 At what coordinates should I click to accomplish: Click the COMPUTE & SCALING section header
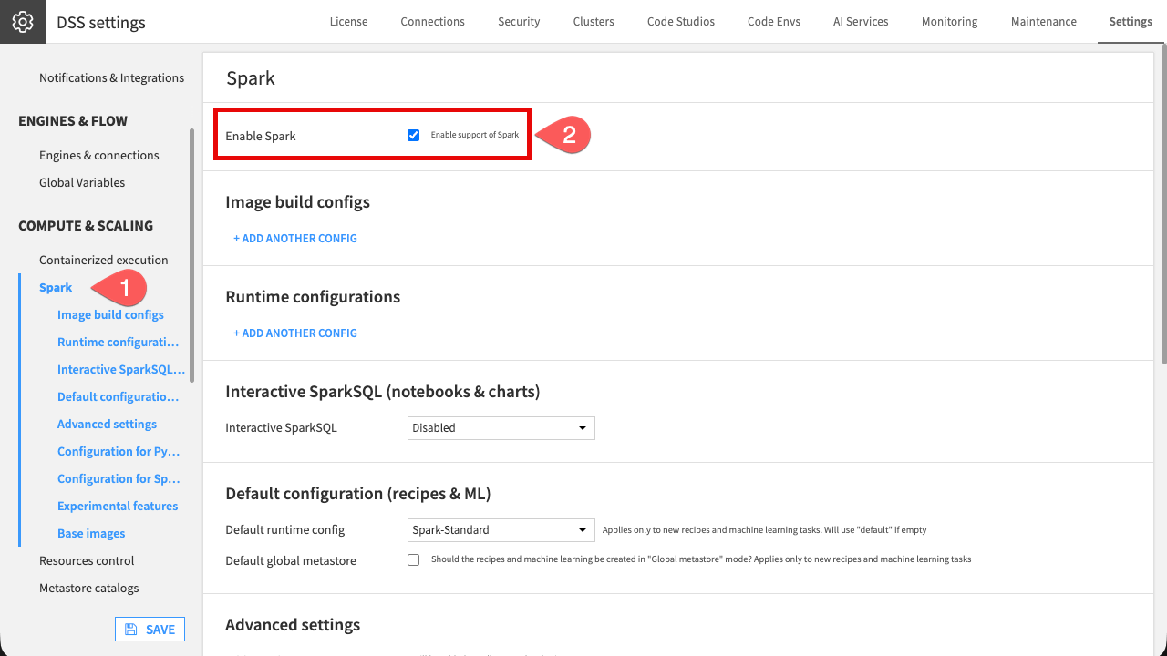pyautogui.click(x=86, y=225)
